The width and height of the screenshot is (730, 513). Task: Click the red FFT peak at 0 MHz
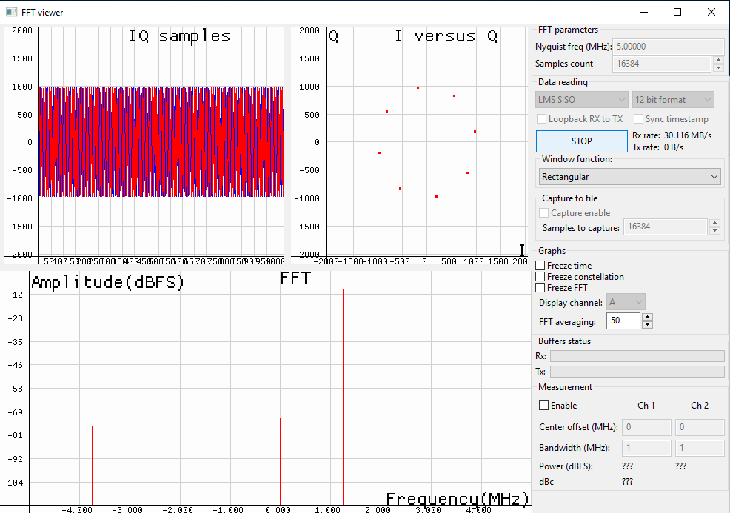(281, 459)
